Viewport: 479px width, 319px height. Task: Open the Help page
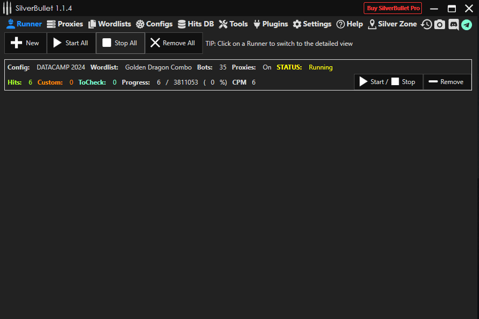(x=350, y=24)
